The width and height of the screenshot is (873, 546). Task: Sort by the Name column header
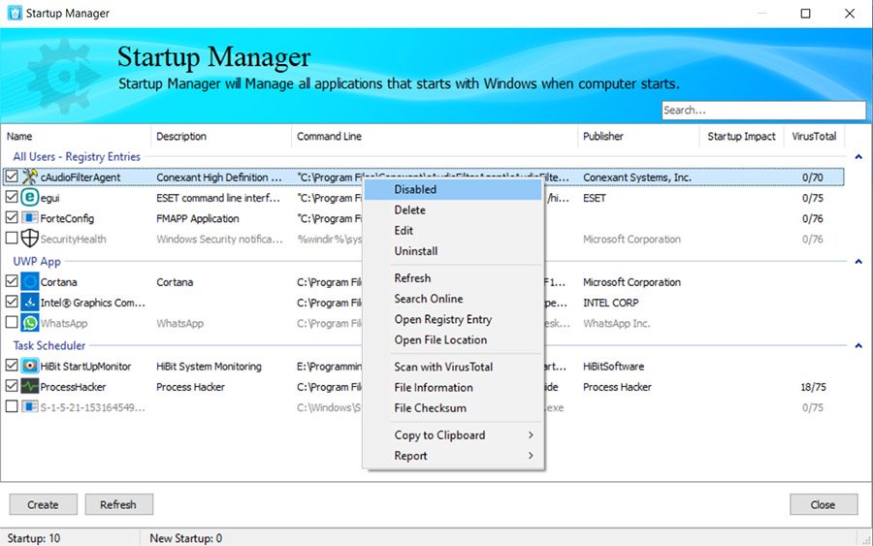[76, 137]
